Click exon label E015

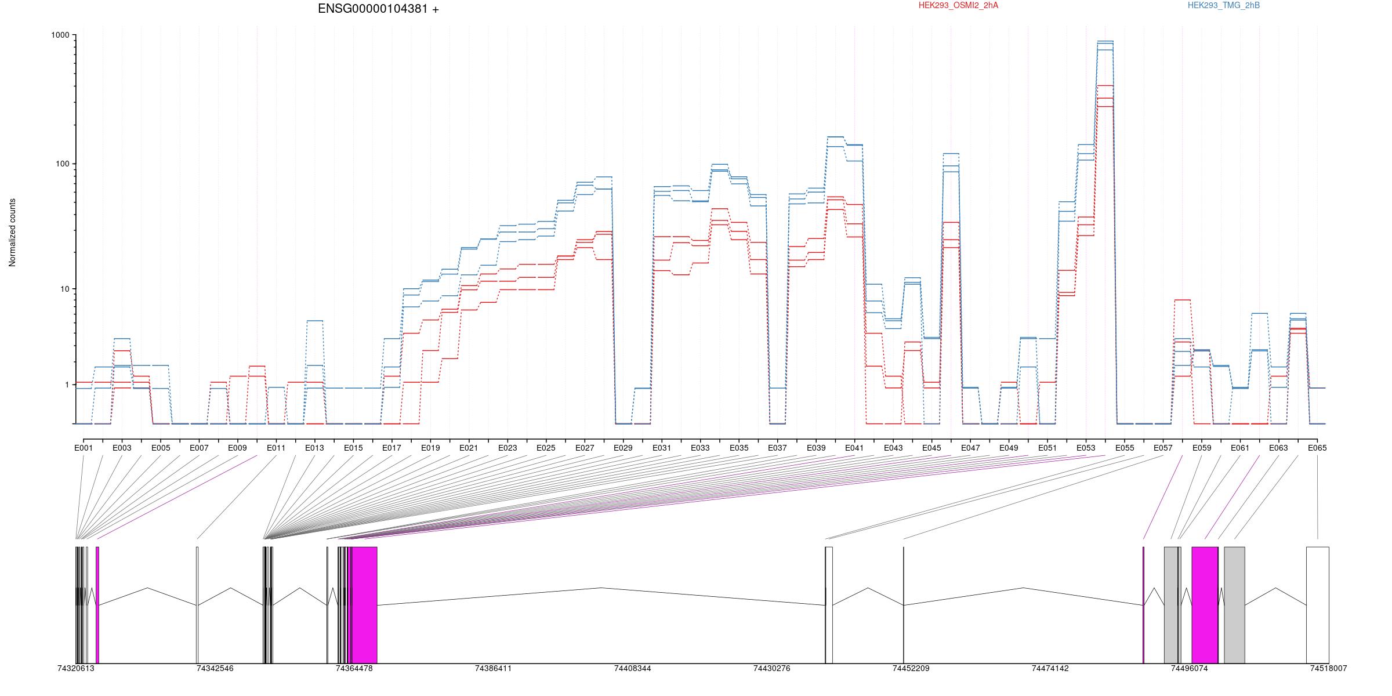click(353, 448)
